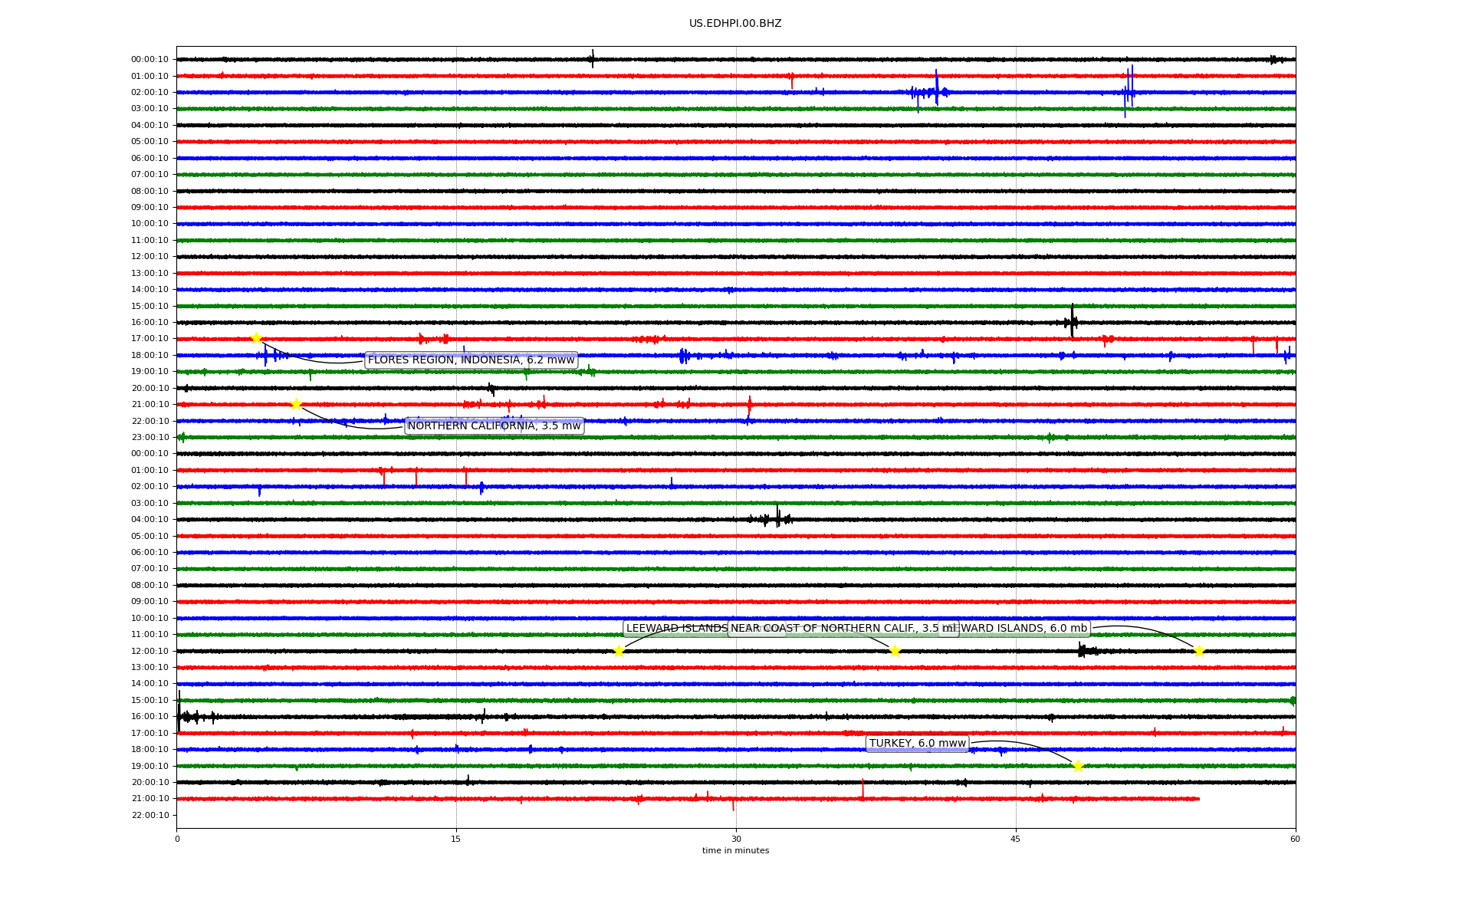Click the star linked to Near Coast of Northern Calif.
The width and height of the screenshot is (1472, 920).
(895, 652)
